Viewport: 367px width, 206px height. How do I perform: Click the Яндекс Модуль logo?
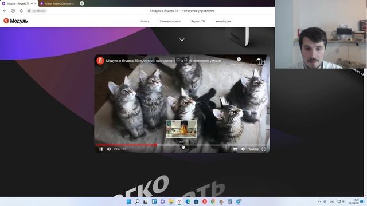(x=15, y=21)
